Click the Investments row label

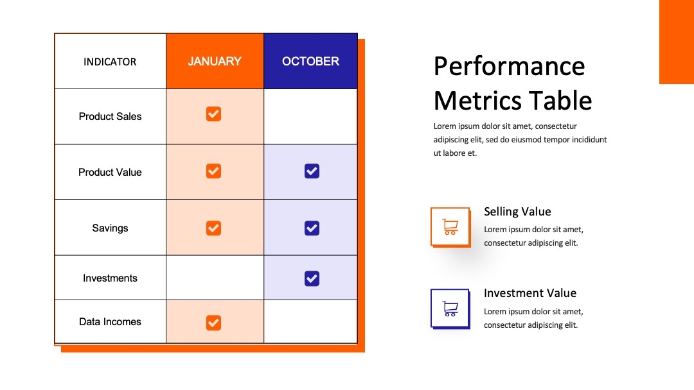tap(111, 278)
